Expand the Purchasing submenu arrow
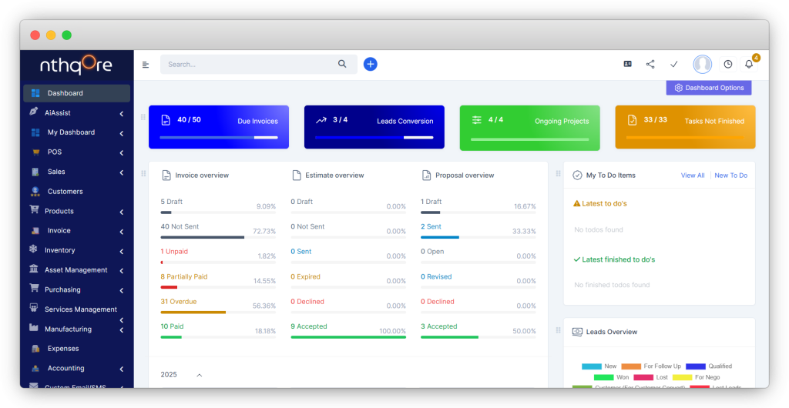This screenshot has height=408, width=789. 121,291
